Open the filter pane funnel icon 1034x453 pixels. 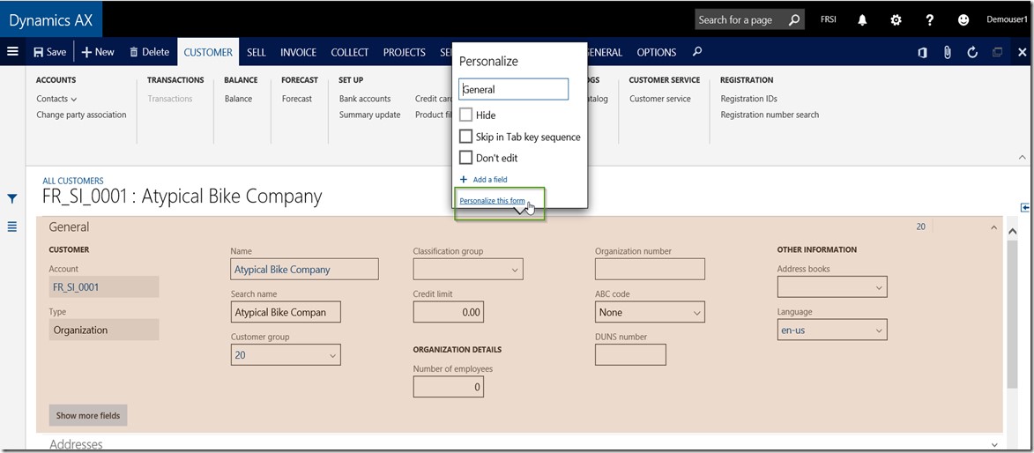[x=12, y=199]
